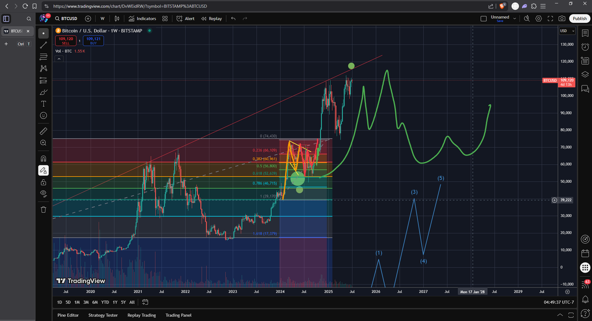The width and height of the screenshot is (592, 321).
Task: Open quick search lightning icon
Action: [x=526, y=18]
